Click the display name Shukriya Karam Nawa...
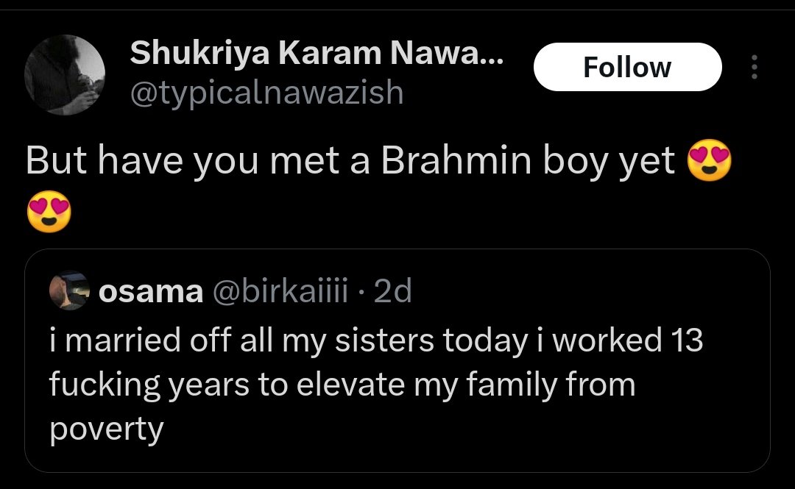Image resolution: width=795 pixels, height=489 pixels. (x=317, y=51)
